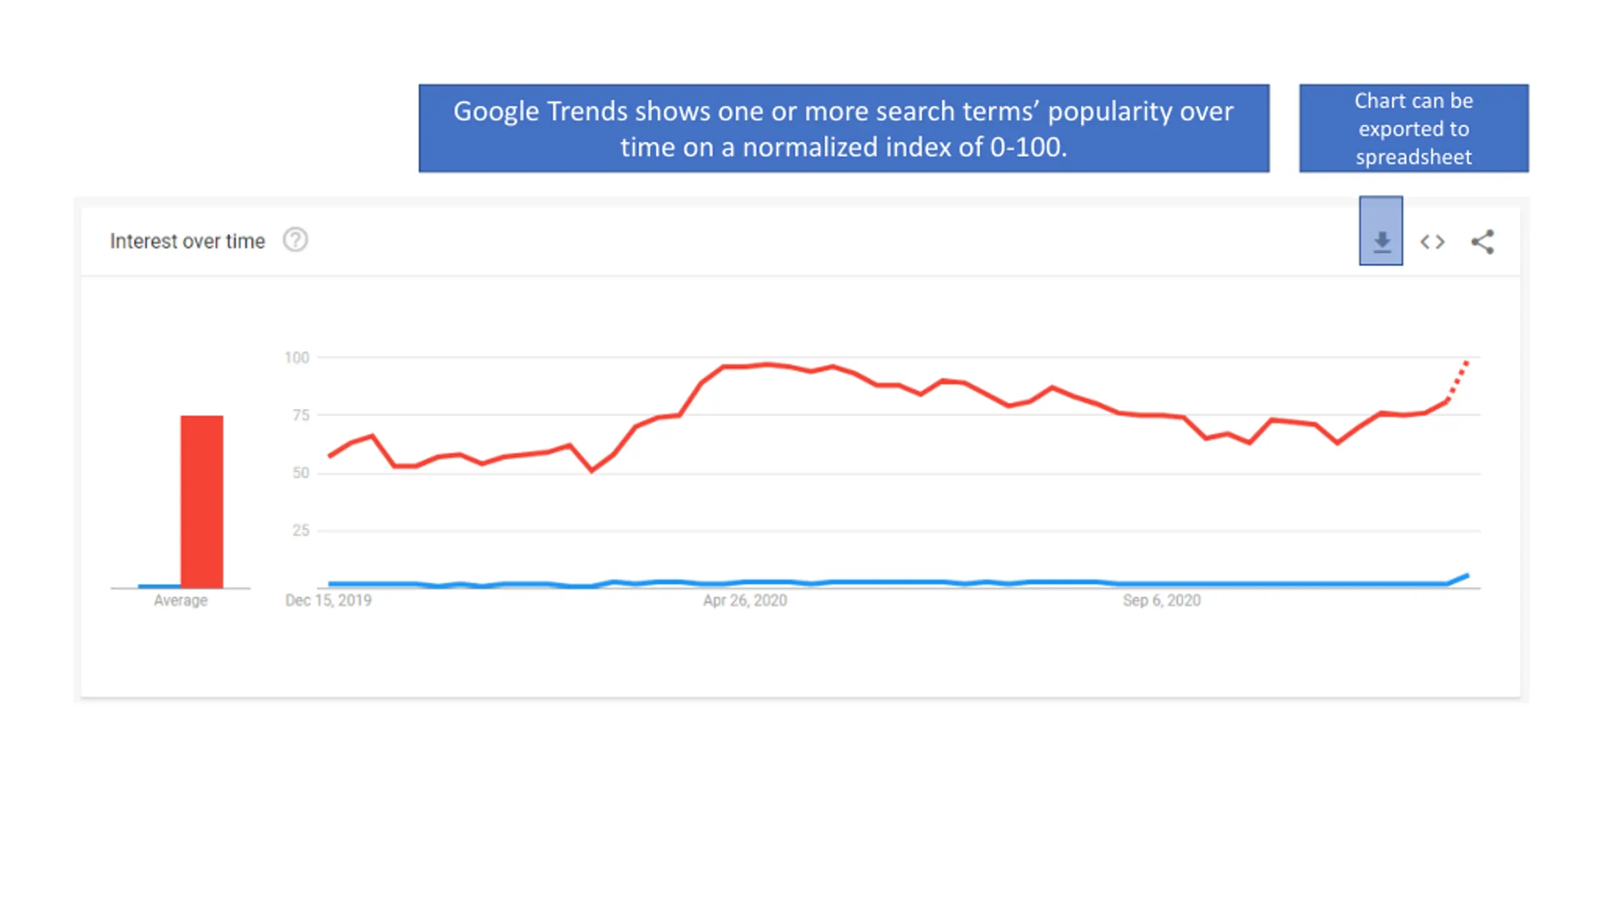Screen dimensions: 1600x900
Task: Click the Interest over time heading
Action: coord(187,241)
